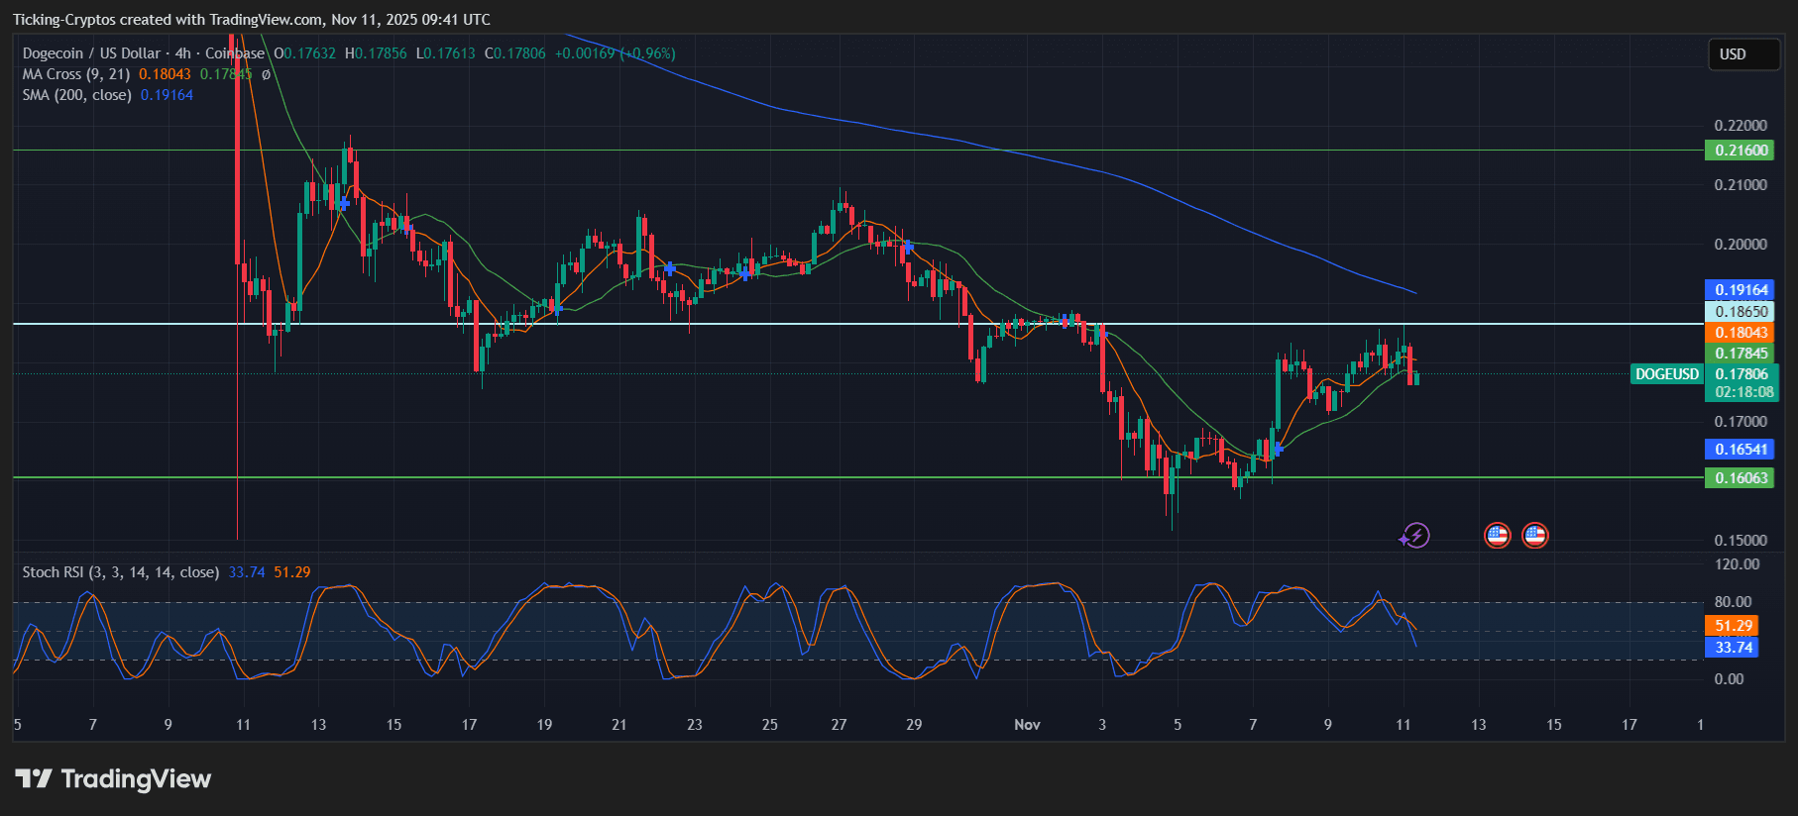Screen dimensions: 1798x816
Task: Open the USD currency selector
Action: click(x=1742, y=54)
